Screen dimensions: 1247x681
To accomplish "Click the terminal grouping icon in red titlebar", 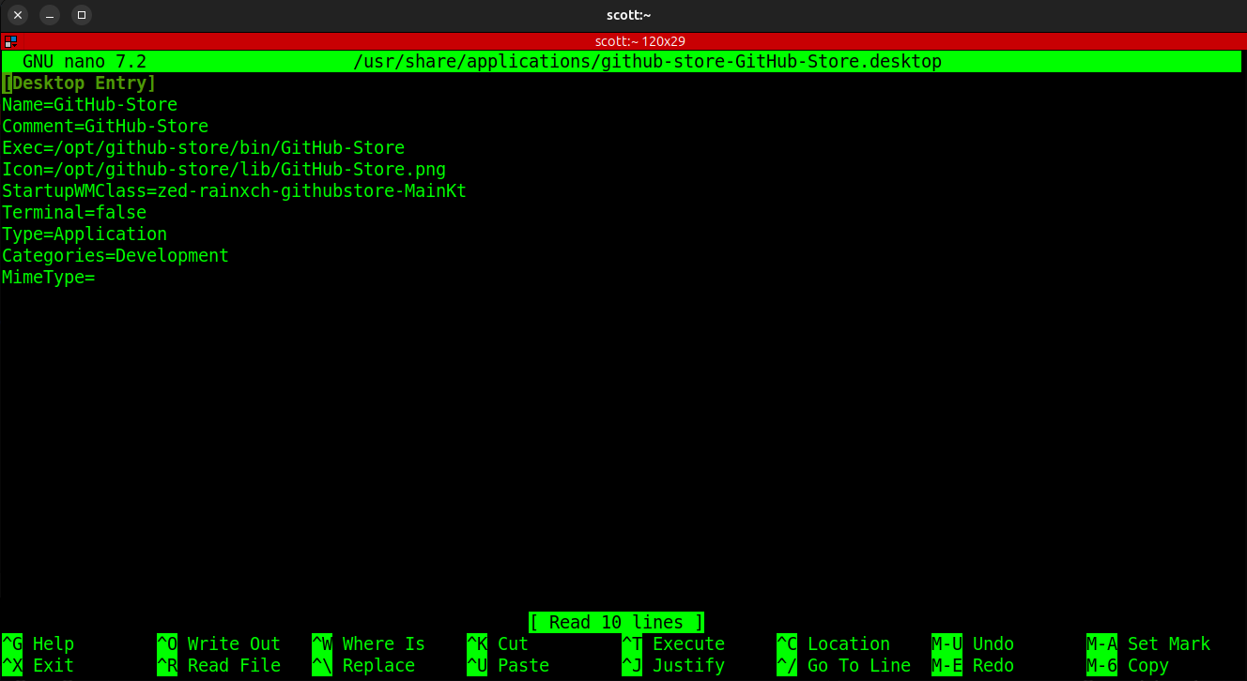I will (9, 41).
